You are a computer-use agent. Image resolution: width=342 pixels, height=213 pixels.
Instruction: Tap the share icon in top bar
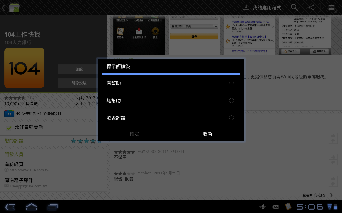311,7
